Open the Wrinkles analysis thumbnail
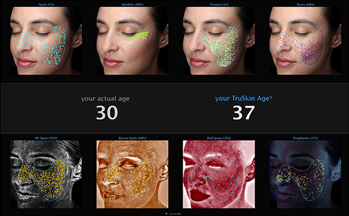349x216 pixels. click(132, 41)
